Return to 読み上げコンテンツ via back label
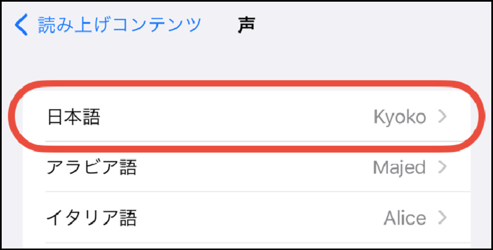Viewport: 493px width, 250px height. click(x=120, y=25)
